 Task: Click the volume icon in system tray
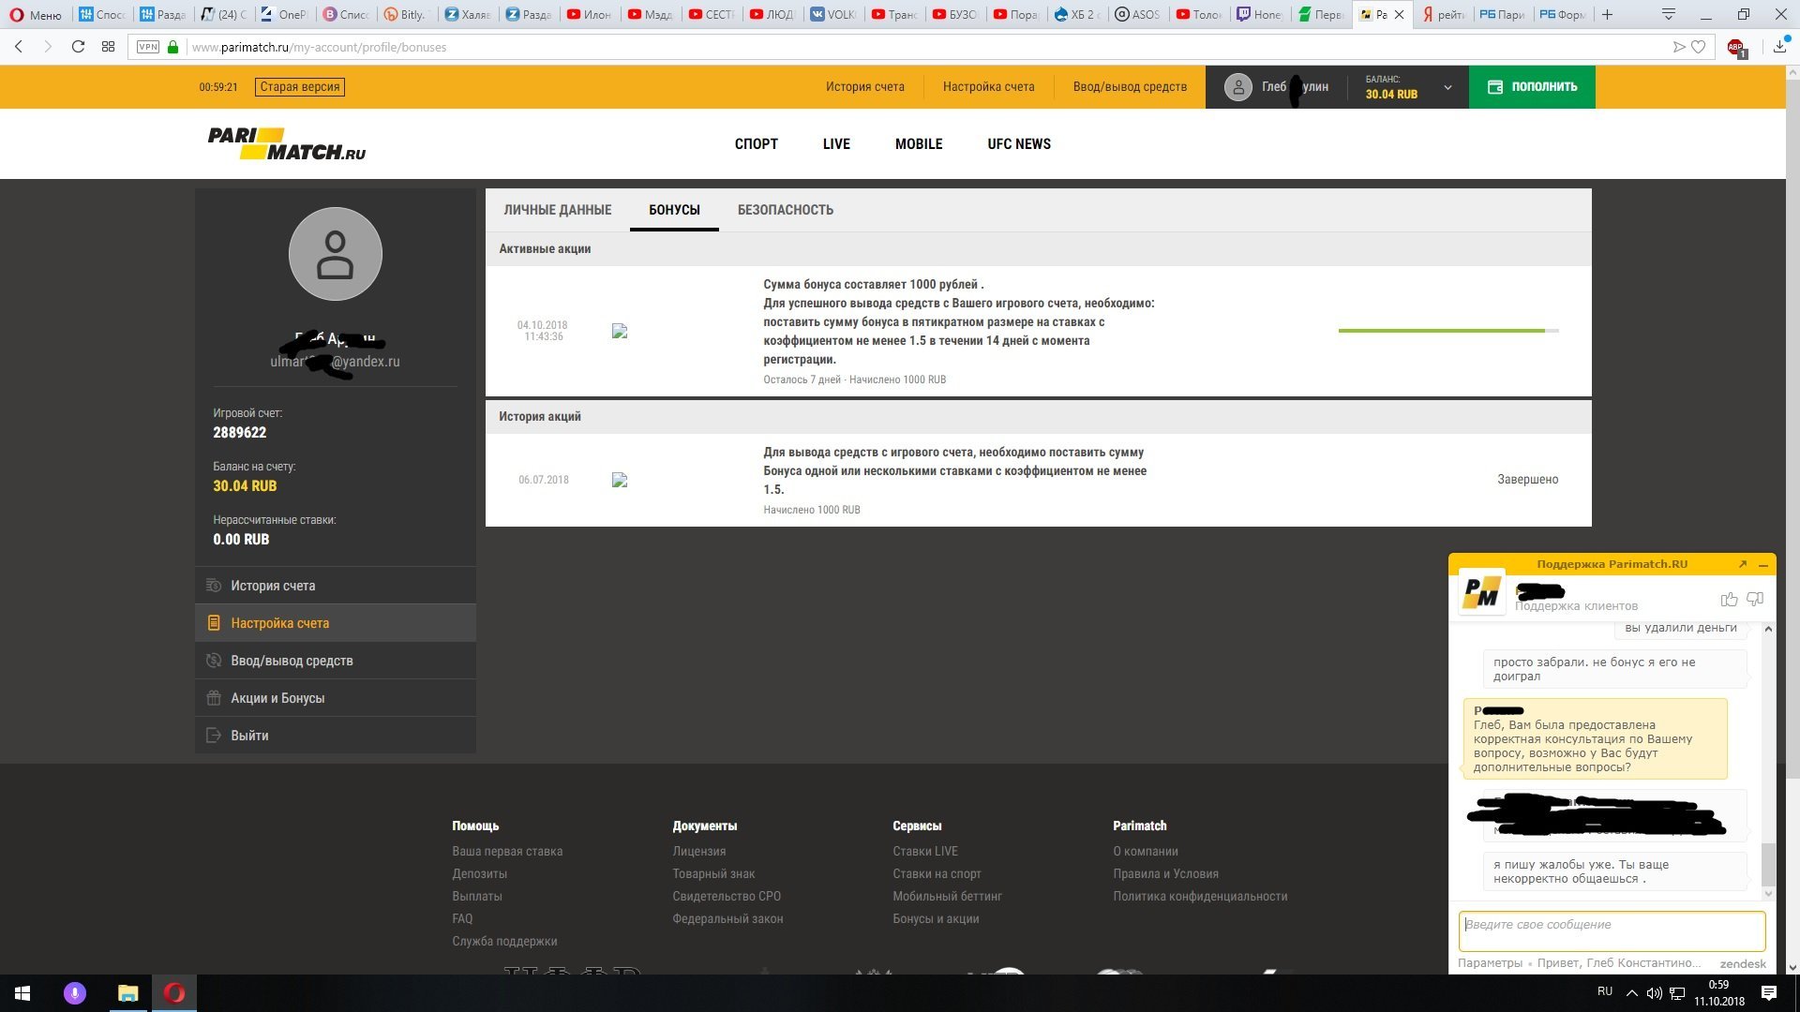click(x=1654, y=993)
